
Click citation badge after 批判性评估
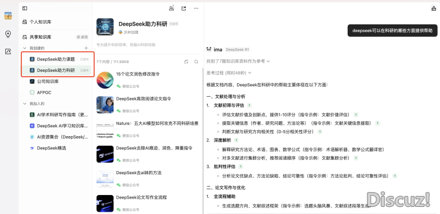click(x=241, y=166)
